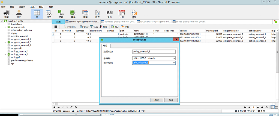Switch to the 对象 tab
Screen dimensions: 279x116
58,22
